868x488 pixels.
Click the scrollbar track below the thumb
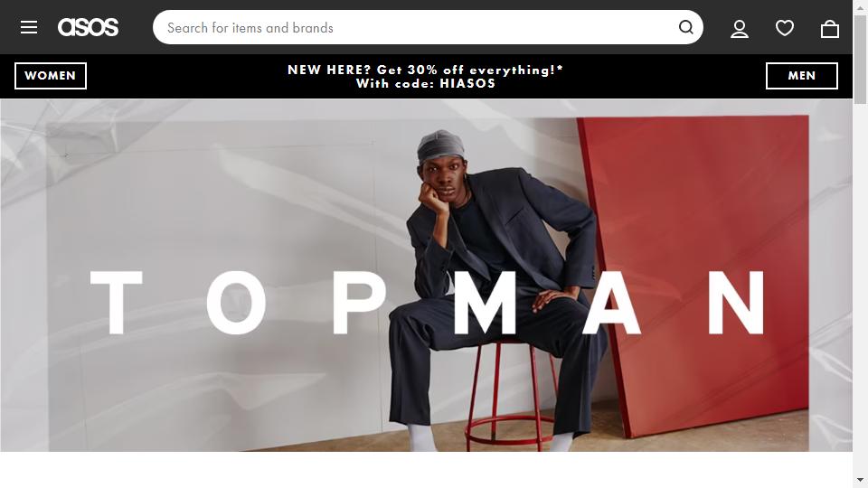pos(860,287)
